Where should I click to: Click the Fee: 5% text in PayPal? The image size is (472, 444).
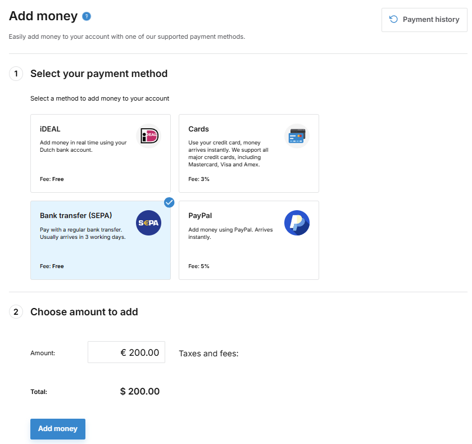click(199, 266)
